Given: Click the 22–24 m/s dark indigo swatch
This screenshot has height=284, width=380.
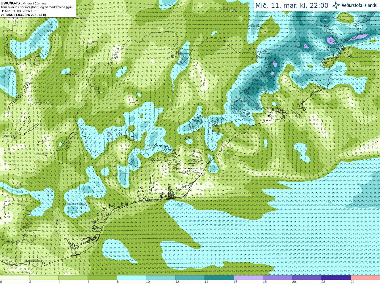Looking at the screenshot, I should [x=336, y=278].
